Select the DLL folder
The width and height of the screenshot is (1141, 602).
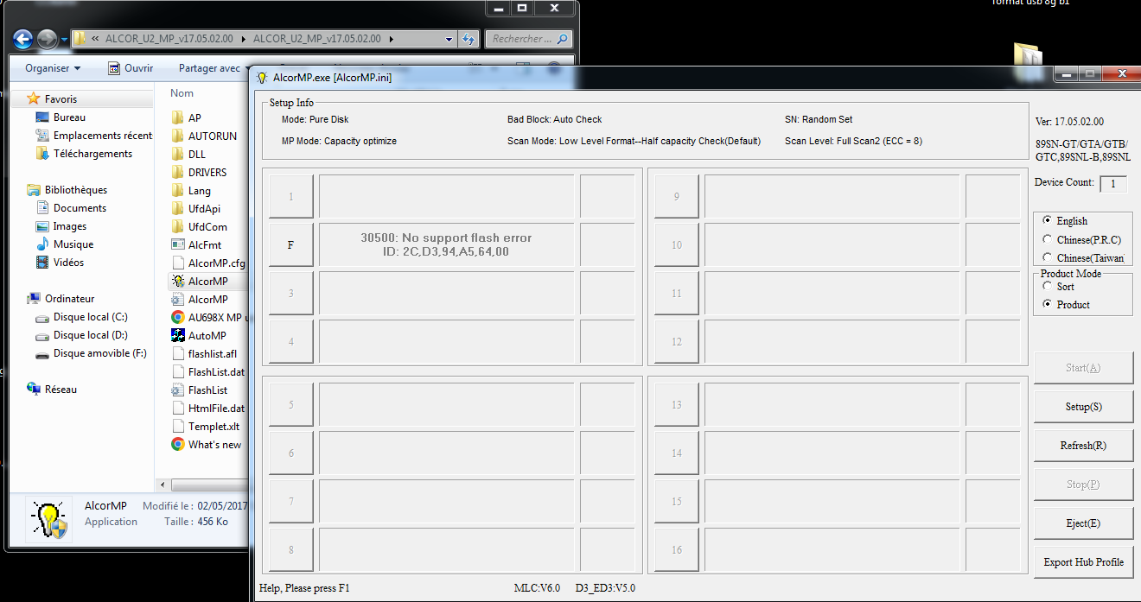coord(196,155)
